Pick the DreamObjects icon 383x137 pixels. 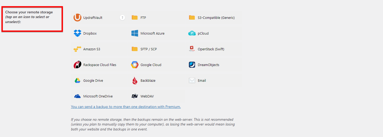(192, 65)
